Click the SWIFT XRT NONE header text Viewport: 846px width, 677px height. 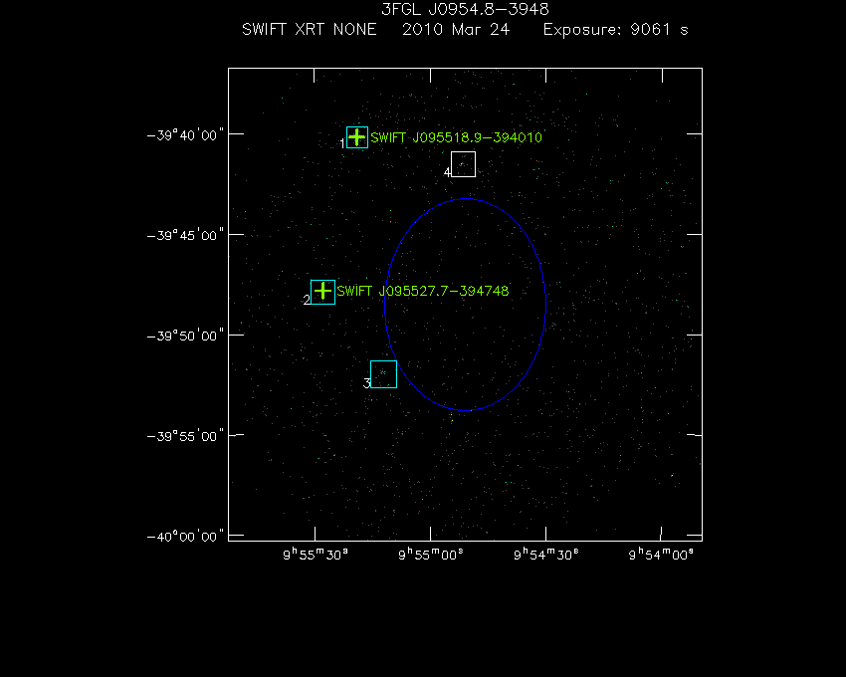coord(310,29)
